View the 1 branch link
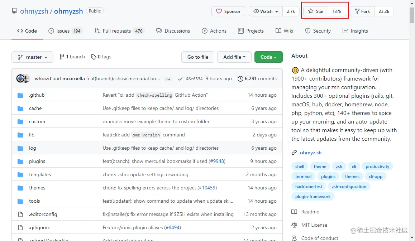 tap(72, 57)
